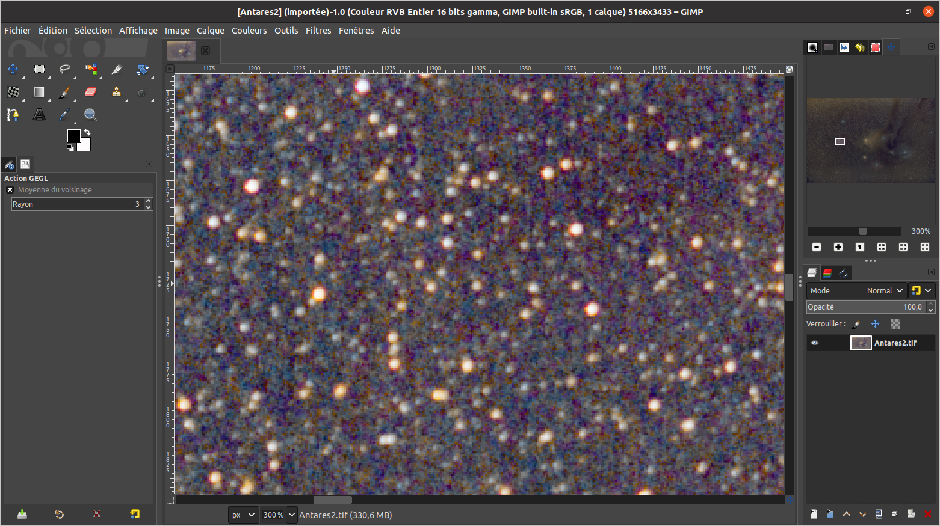Select the Paths tool

click(x=13, y=115)
